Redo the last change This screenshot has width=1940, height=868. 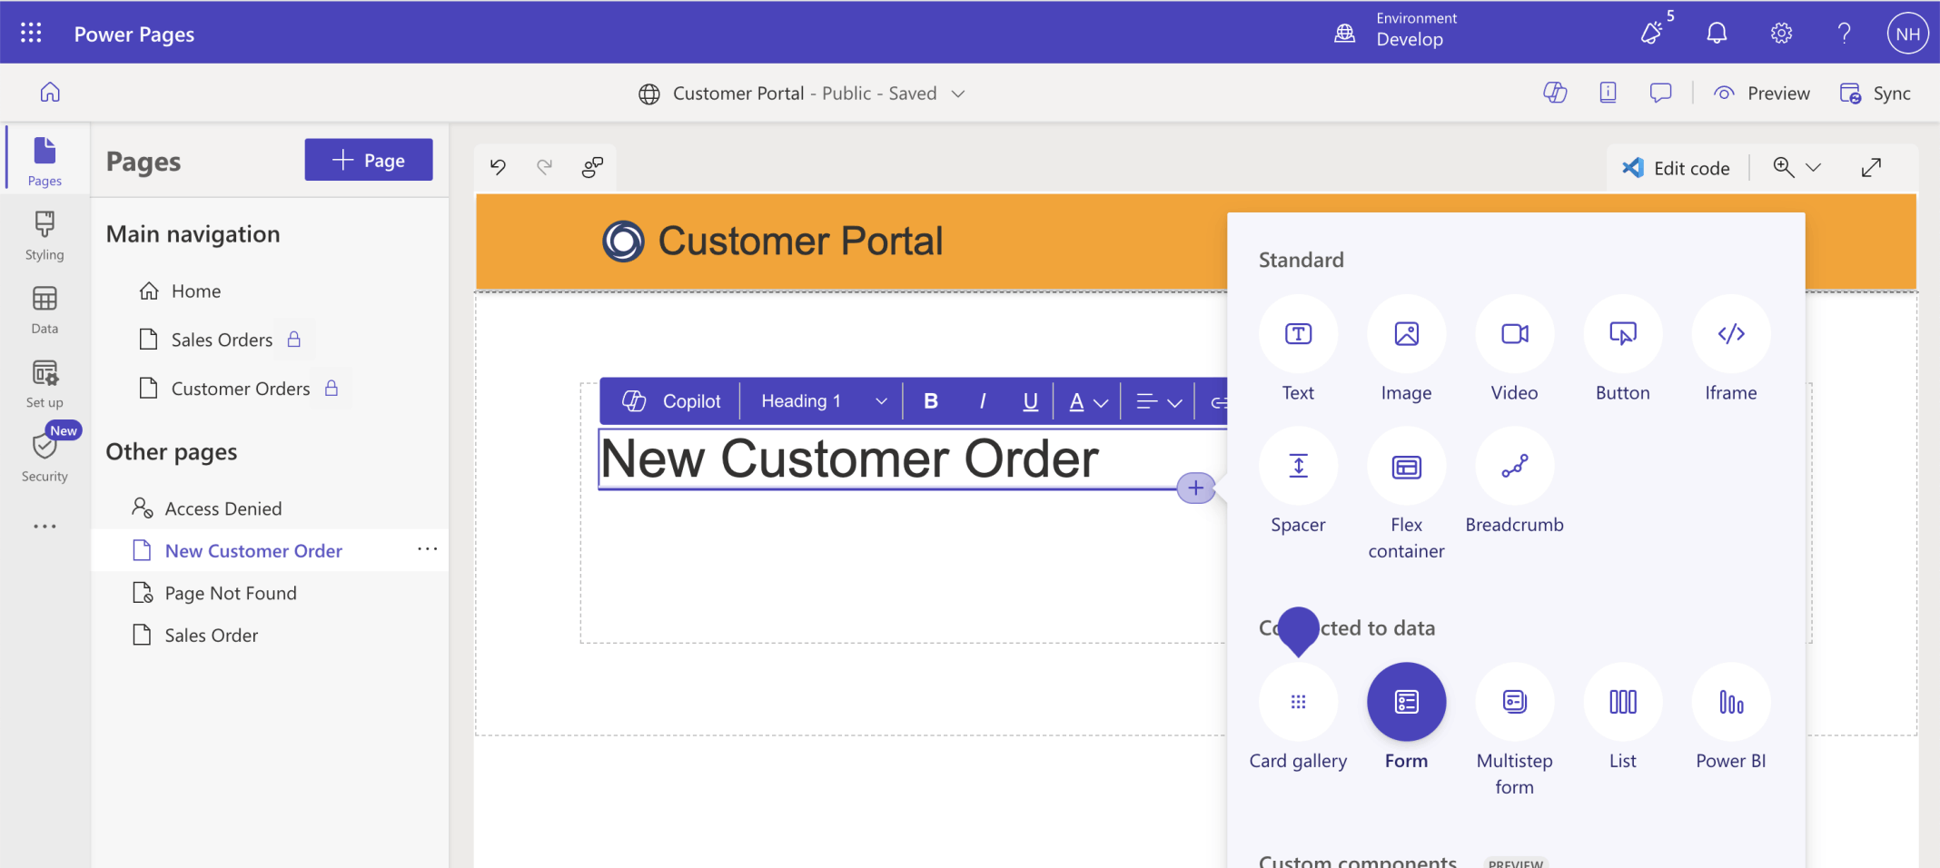[x=544, y=166]
